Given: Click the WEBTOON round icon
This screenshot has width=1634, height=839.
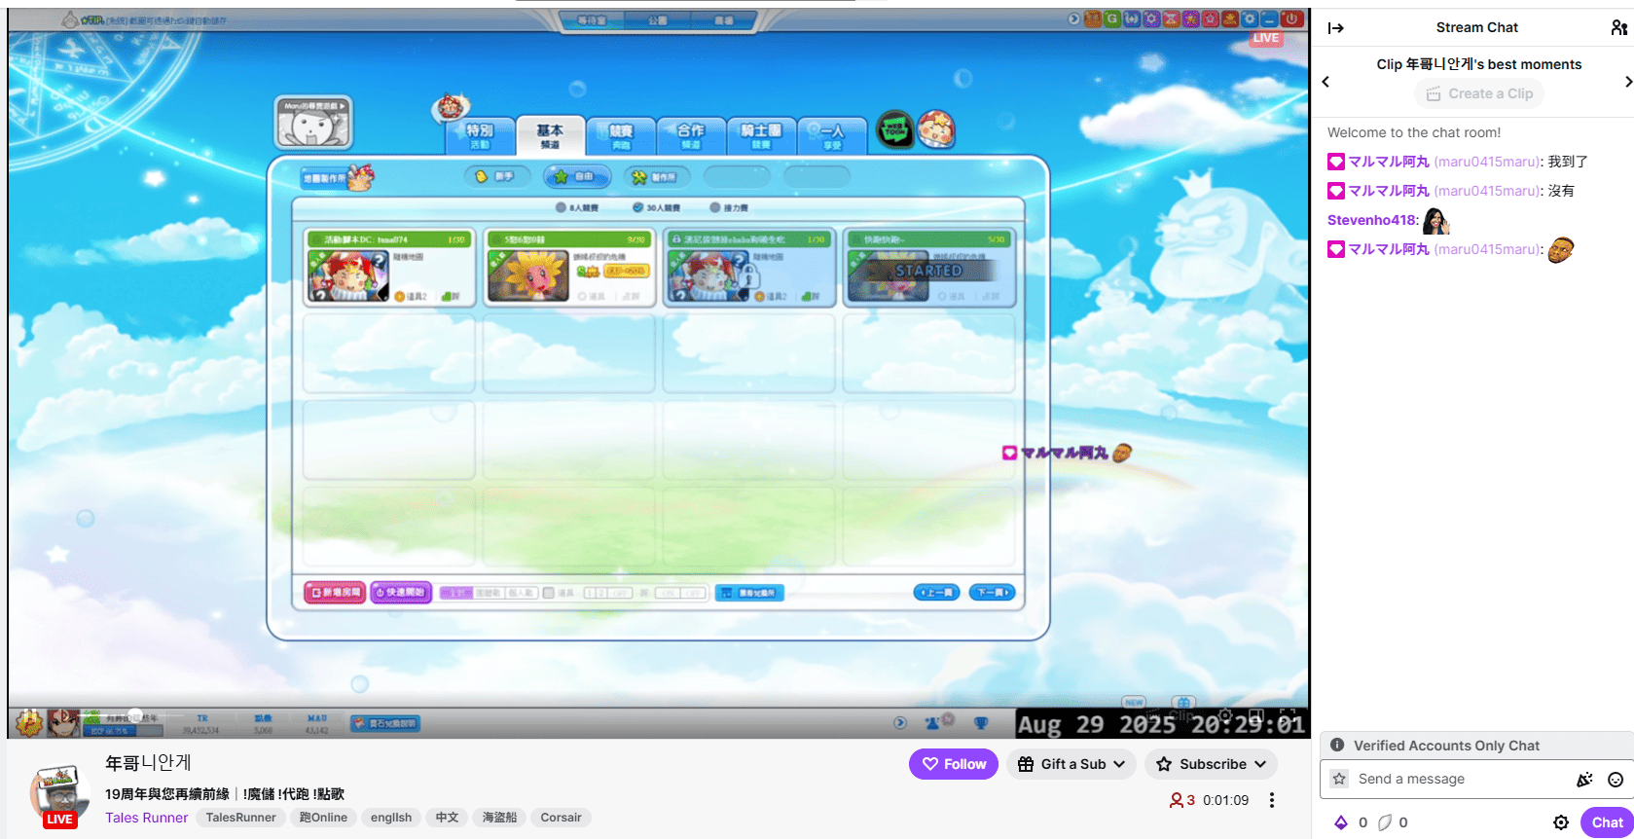Looking at the screenshot, I should pos(894,130).
